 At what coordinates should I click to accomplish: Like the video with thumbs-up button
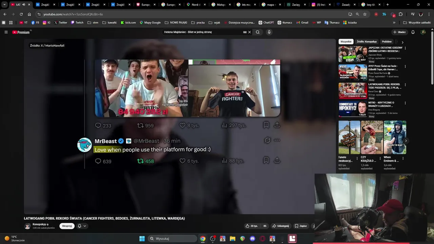(252, 226)
